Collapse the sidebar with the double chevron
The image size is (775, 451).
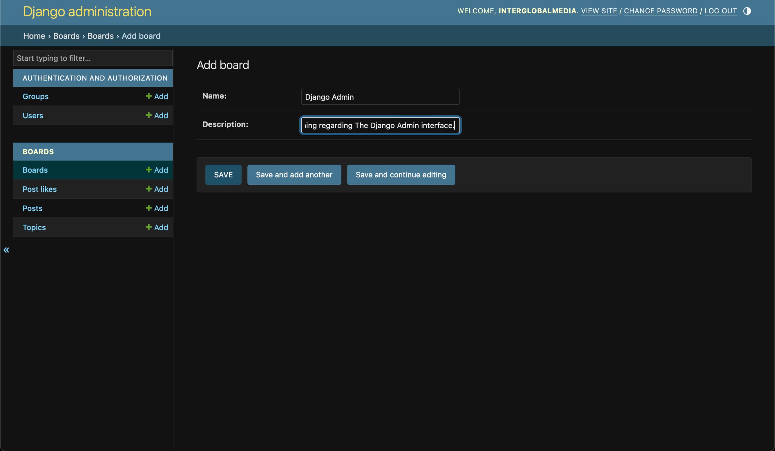tap(6, 250)
